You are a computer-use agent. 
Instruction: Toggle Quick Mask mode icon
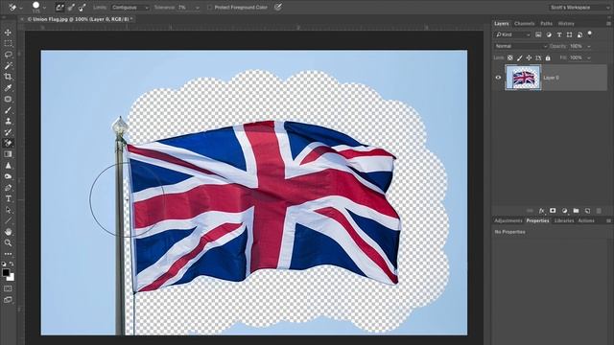pyautogui.click(x=8, y=288)
